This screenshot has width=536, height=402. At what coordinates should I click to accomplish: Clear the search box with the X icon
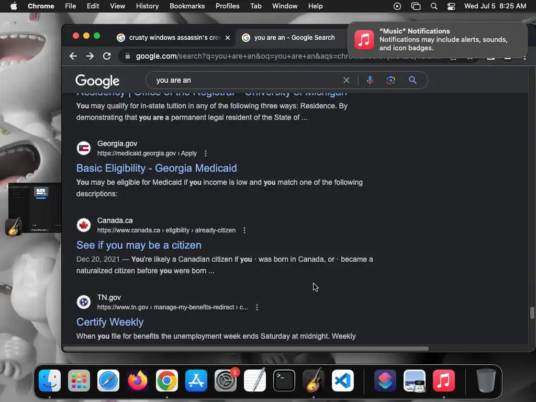coord(347,80)
